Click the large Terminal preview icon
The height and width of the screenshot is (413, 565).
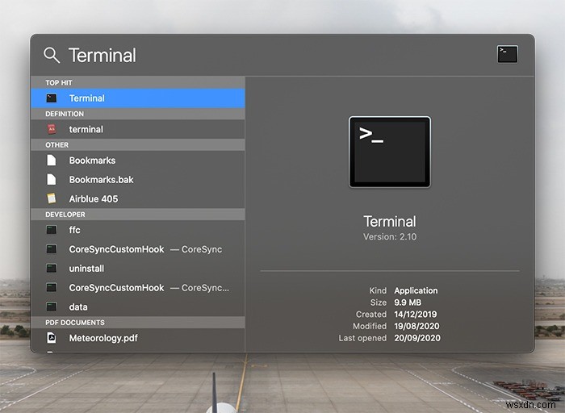tap(390, 152)
